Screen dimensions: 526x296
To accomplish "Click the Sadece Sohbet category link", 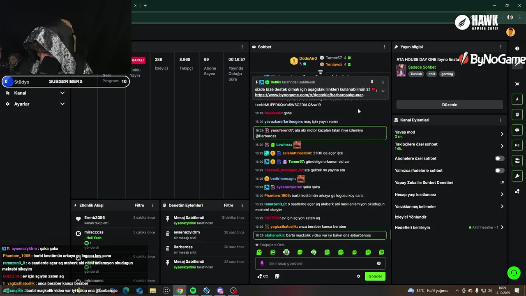I will (422, 67).
